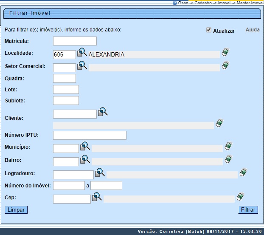
Task: Open the Ajuda help link
Action: coord(253,30)
